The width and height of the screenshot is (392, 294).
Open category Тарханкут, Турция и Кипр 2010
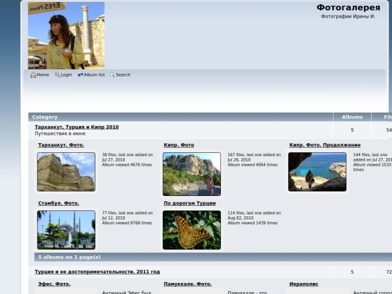pyautogui.click(x=76, y=127)
